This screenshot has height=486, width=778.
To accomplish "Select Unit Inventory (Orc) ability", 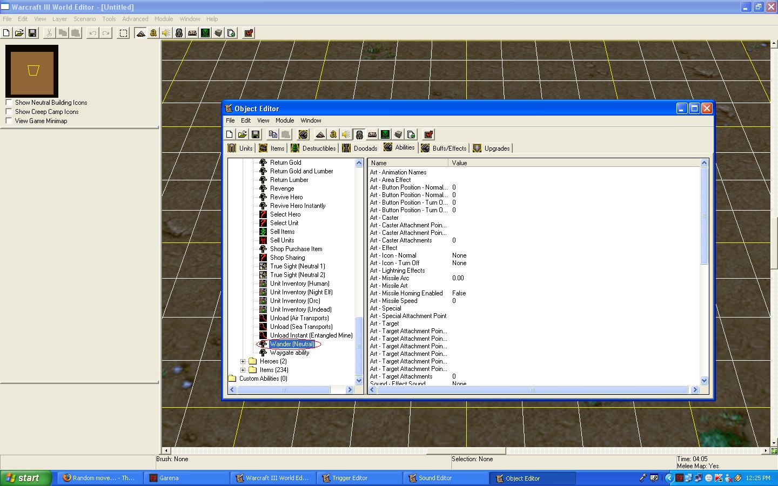I will pyautogui.click(x=295, y=301).
